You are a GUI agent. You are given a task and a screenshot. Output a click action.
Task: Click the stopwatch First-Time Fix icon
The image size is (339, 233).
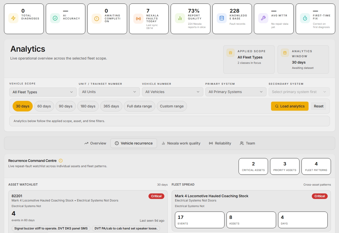click(x=305, y=18)
